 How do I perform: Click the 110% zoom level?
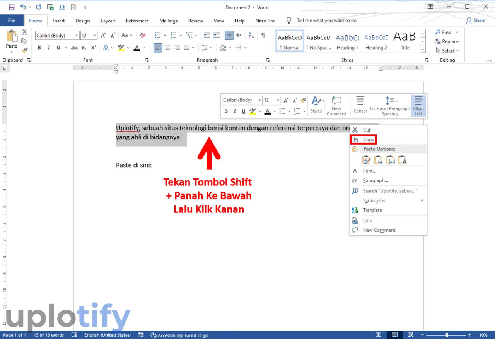click(x=482, y=335)
